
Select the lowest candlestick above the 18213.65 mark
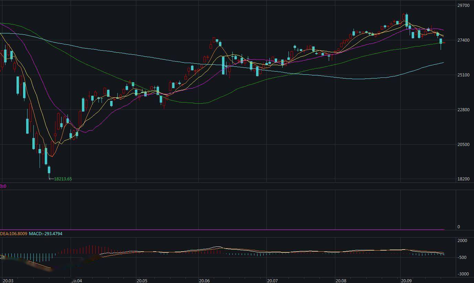coord(49,170)
